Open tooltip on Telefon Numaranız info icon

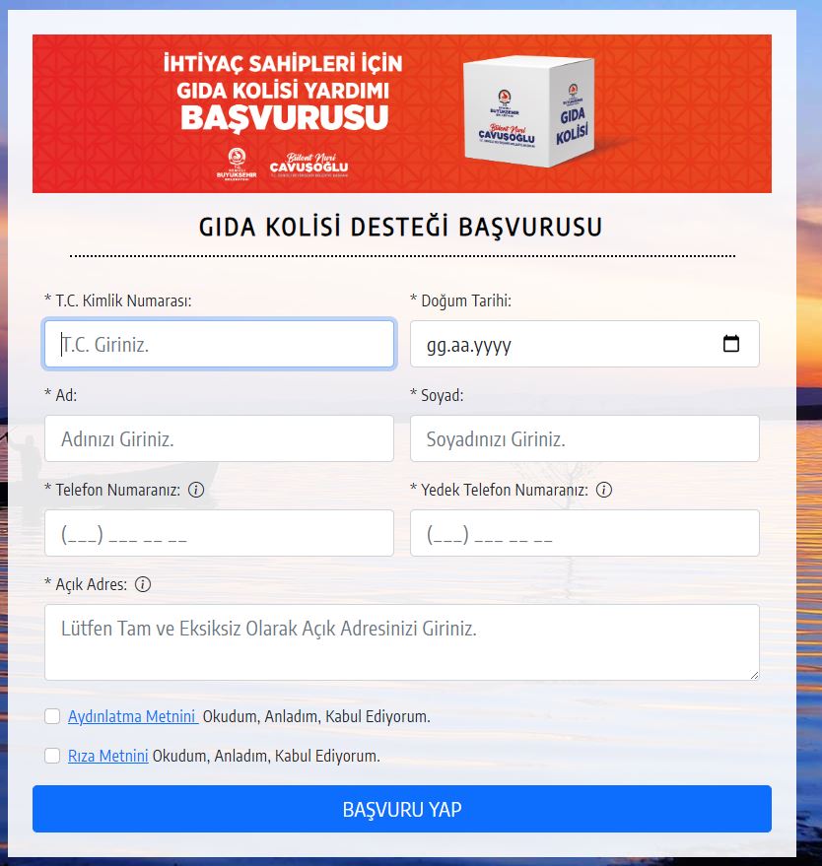[x=196, y=490]
